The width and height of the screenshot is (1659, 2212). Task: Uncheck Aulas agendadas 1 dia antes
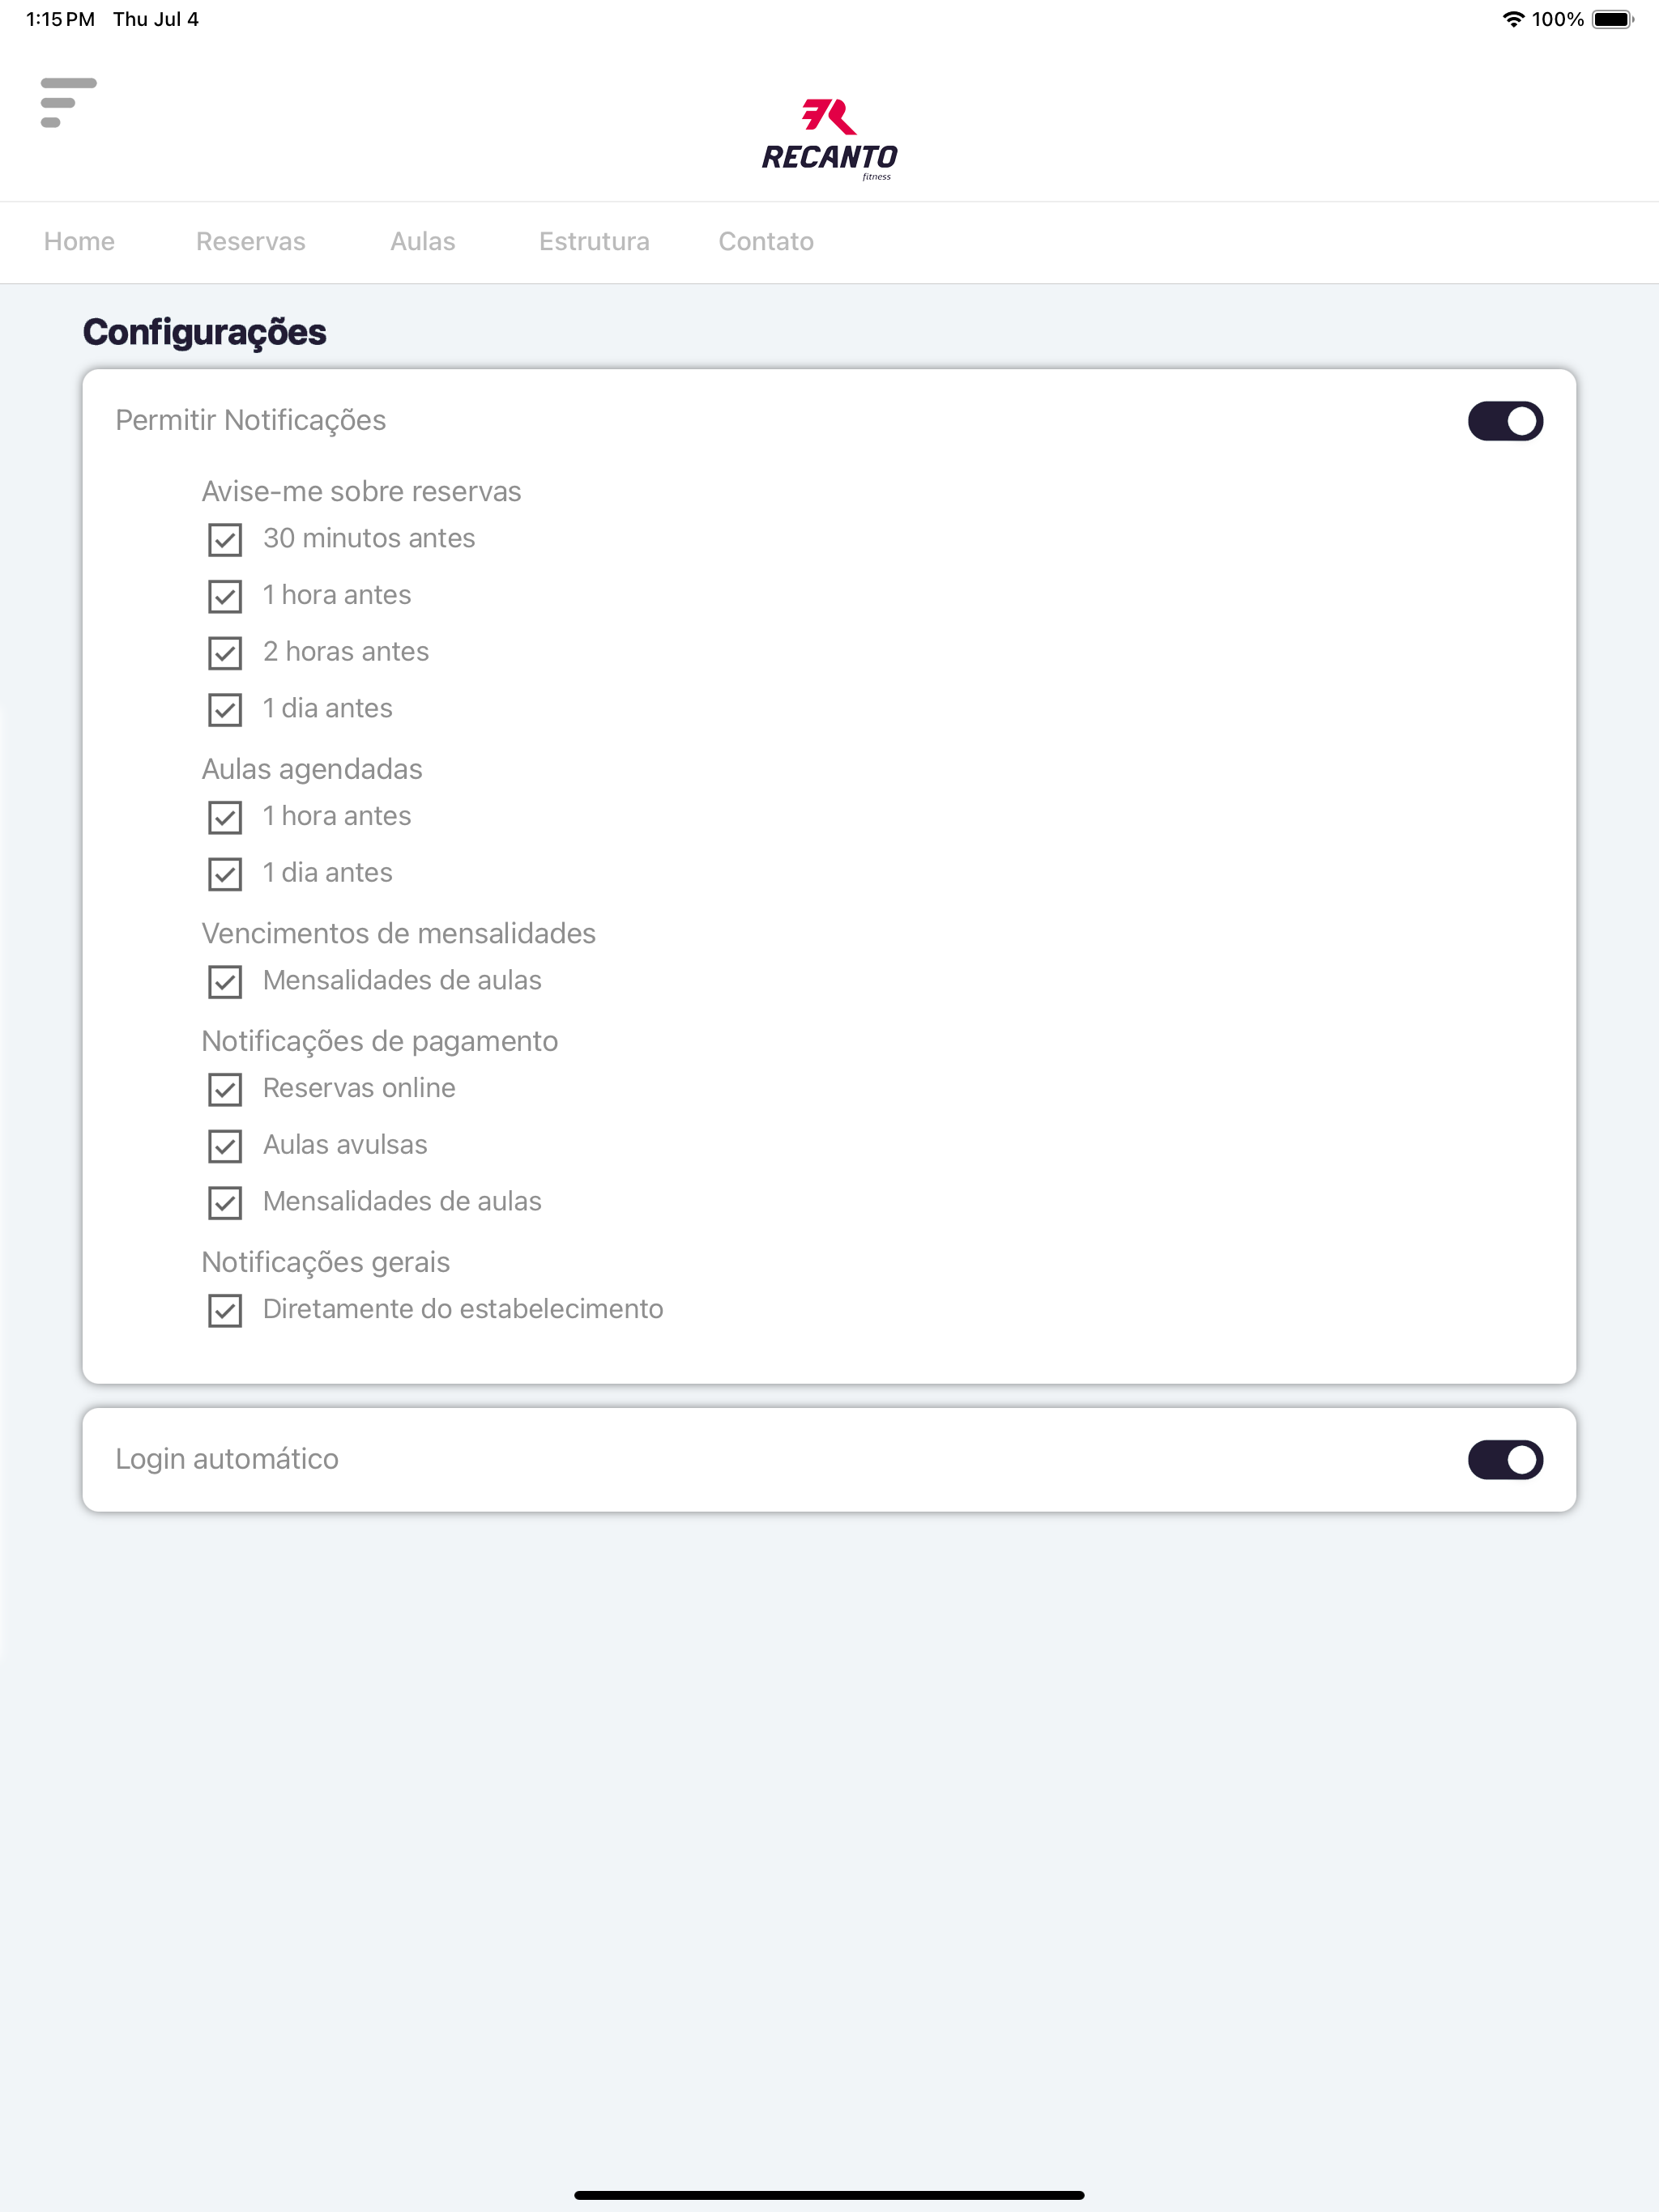tap(225, 874)
